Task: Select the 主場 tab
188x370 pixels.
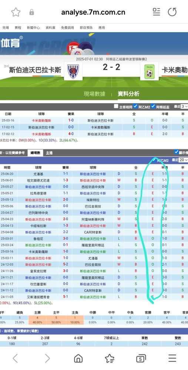Action: (x=49, y=153)
